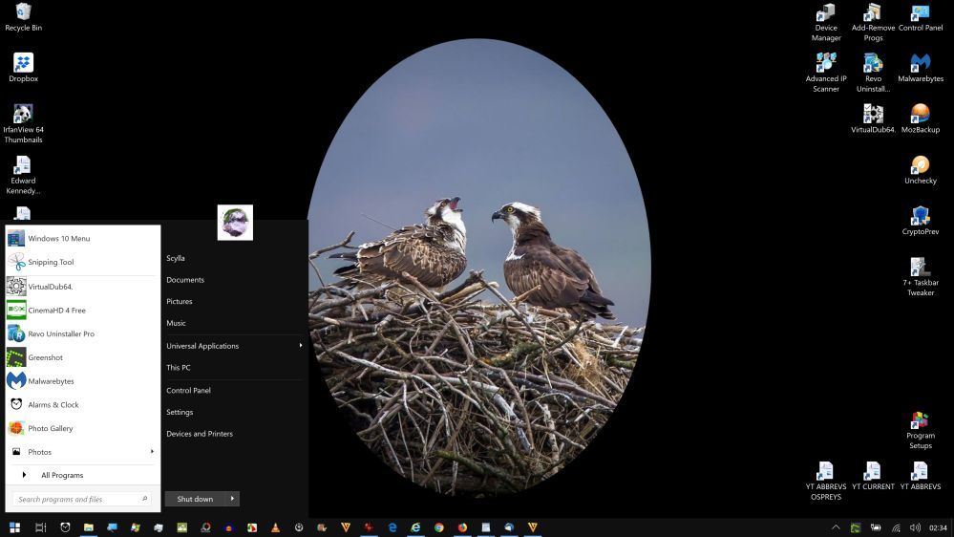Expand Photos submenu arrow
Image resolution: width=954 pixels, height=537 pixels.
coord(152,452)
